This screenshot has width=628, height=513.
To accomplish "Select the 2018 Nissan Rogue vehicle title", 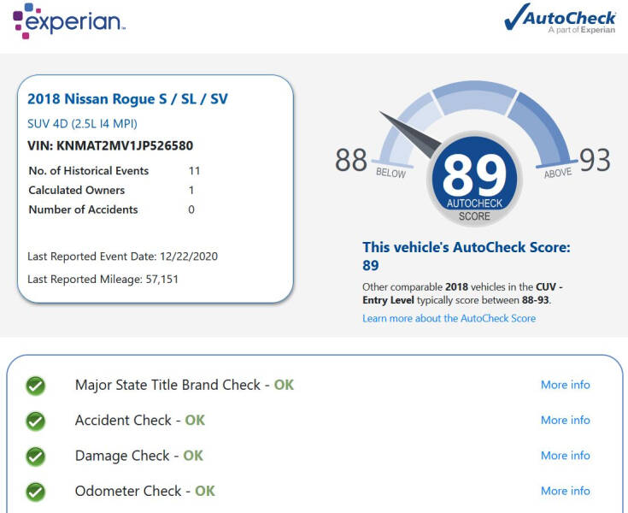I will click(x=127, y=99).
